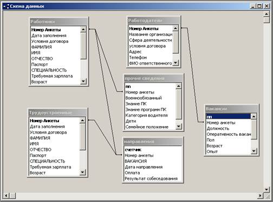Select Название организации field in Работодатели
Screen dimensions: 273x202
[151, 34]
